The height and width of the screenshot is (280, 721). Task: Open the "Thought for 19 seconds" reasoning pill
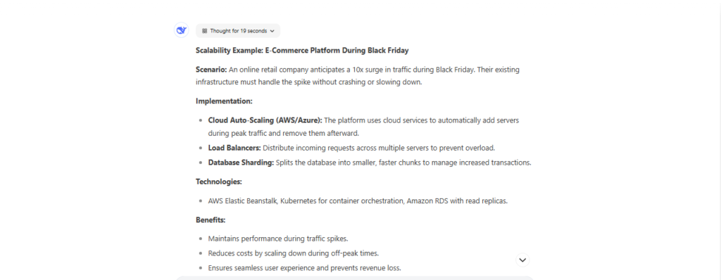(238, 31)
